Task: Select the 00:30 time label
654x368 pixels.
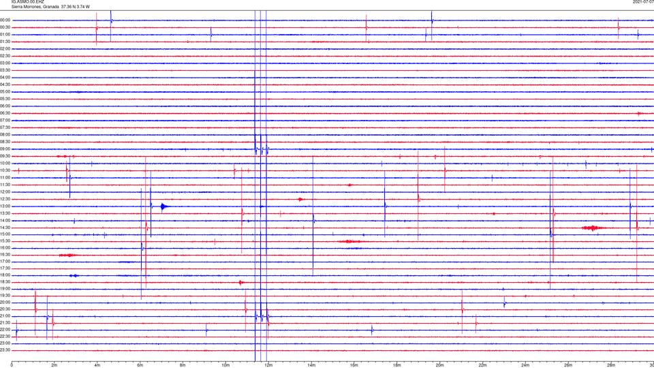Action: (5, 27)
